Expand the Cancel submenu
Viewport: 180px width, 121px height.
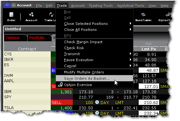pos(131,66)
